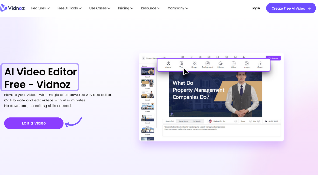The width and height of the screenshot is (318, 175).
Task: Click the "00:00 / 00:10" time readout
Action: pos(273,121)
